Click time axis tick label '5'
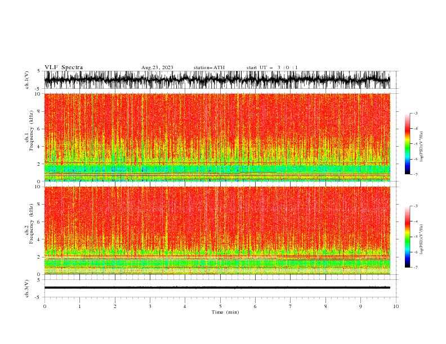This screenshot has width=446, height=344. click(220, 306)
